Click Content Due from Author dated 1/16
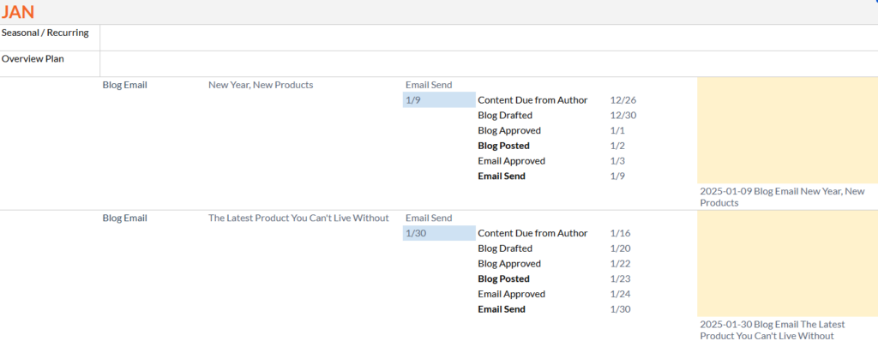Image resolution: width=878 pixels, height=341 pixels. 532,233
